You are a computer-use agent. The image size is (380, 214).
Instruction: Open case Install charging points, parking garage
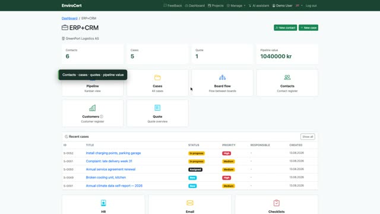(113, 153)
